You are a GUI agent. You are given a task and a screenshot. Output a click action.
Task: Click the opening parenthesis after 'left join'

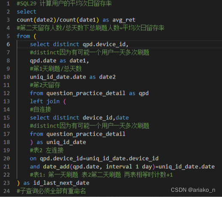65,102
